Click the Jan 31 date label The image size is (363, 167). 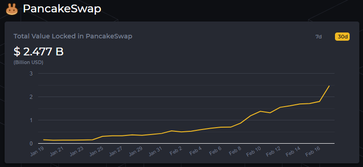[156, 151]
